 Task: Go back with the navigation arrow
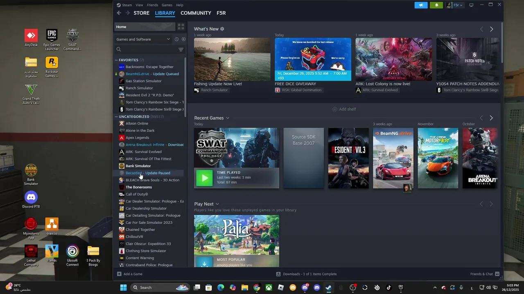[x=119, y=13]
